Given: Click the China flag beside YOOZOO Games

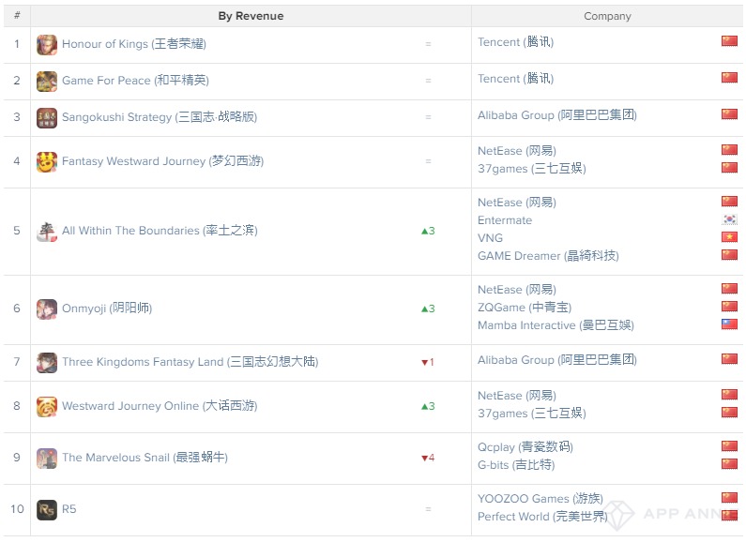Looking at the screenshot, I should 729,498.
